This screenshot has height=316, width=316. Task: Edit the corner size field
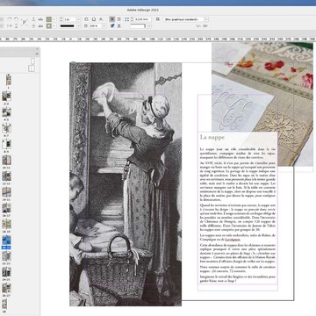click(142, 19)
